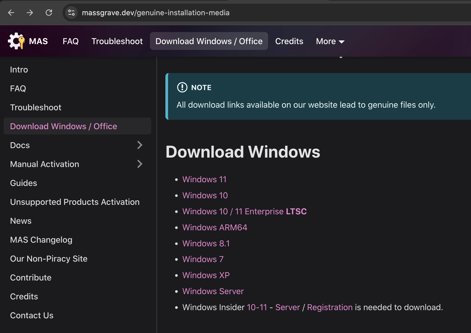Open FAQ in the sidebar

(x=77, y=89)
